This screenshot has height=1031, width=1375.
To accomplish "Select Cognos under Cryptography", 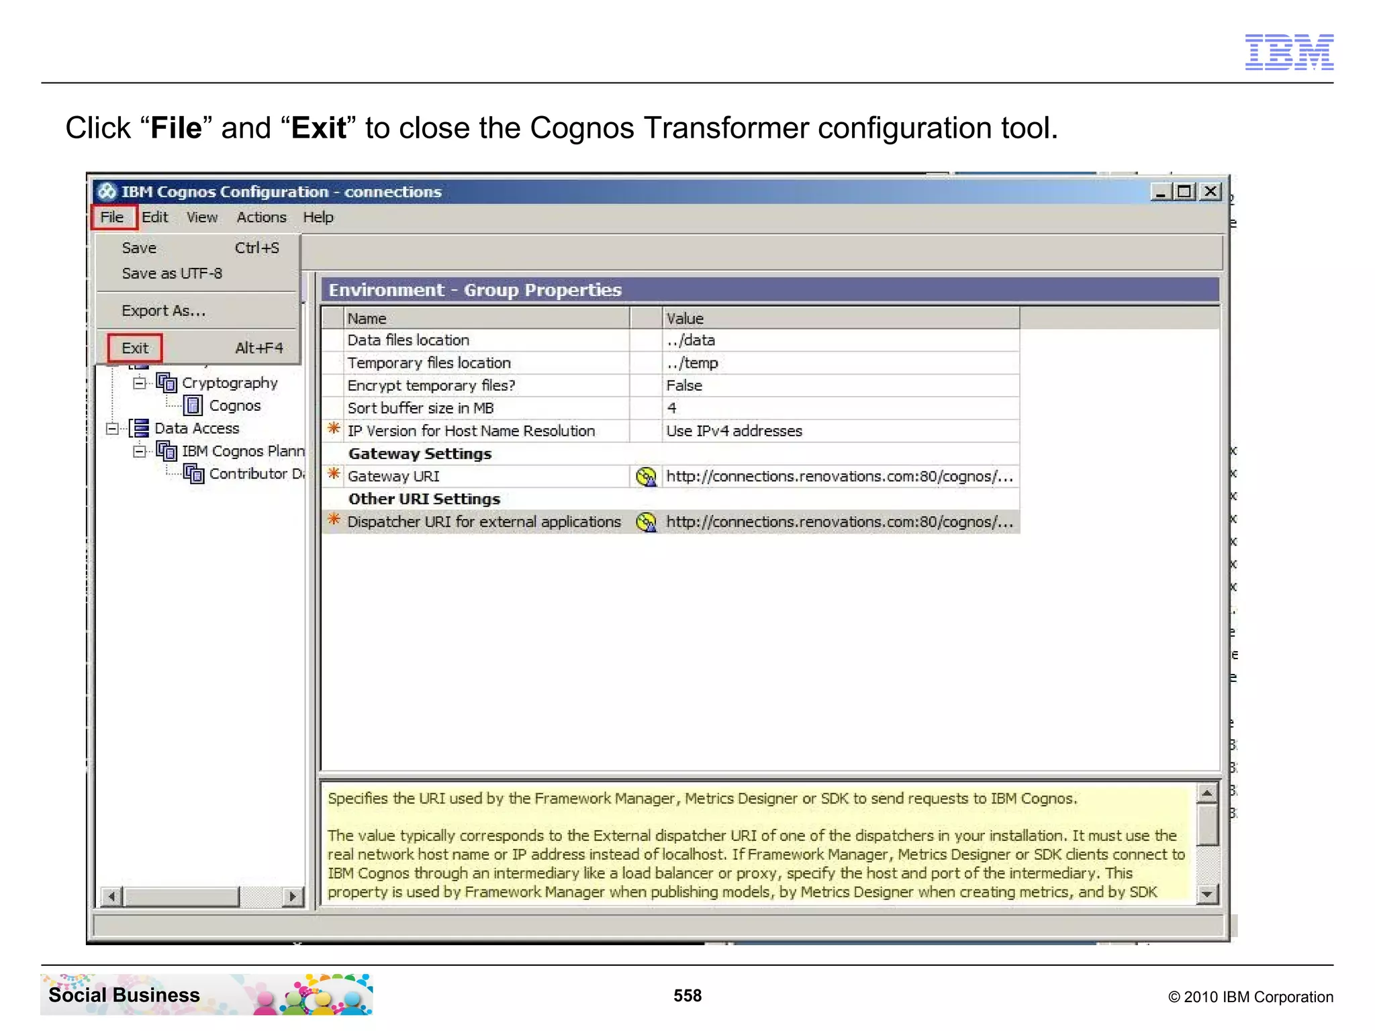I will (x=234, y=406).
